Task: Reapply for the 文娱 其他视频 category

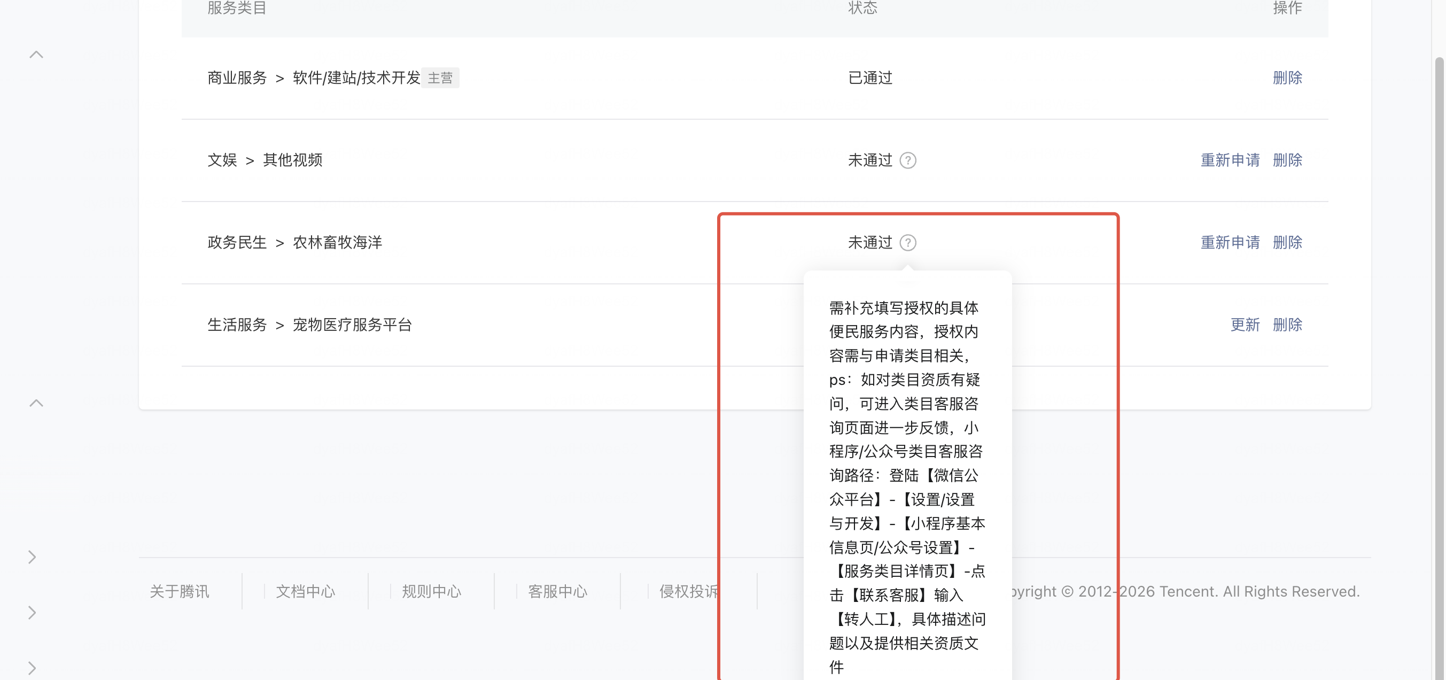Action: point(1230,160)
